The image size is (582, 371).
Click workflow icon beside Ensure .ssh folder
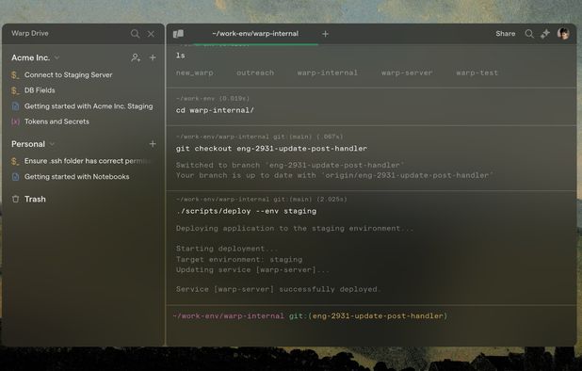(15, 161)
